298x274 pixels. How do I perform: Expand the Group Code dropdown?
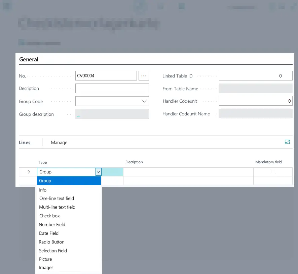point(144,101)
